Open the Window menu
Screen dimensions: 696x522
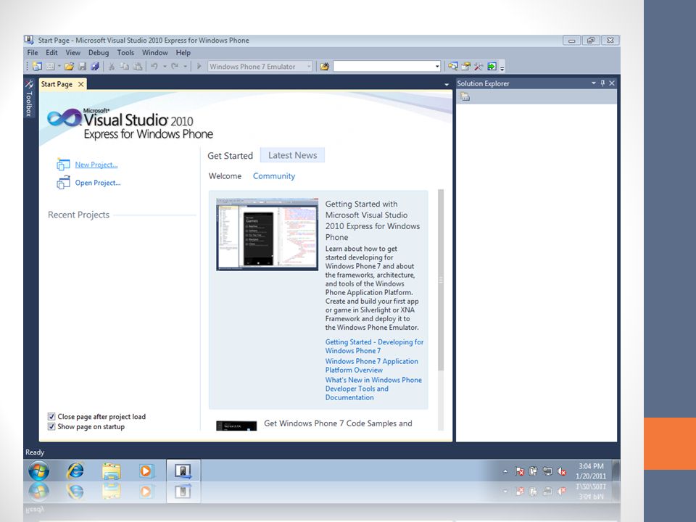click(155, 52)
